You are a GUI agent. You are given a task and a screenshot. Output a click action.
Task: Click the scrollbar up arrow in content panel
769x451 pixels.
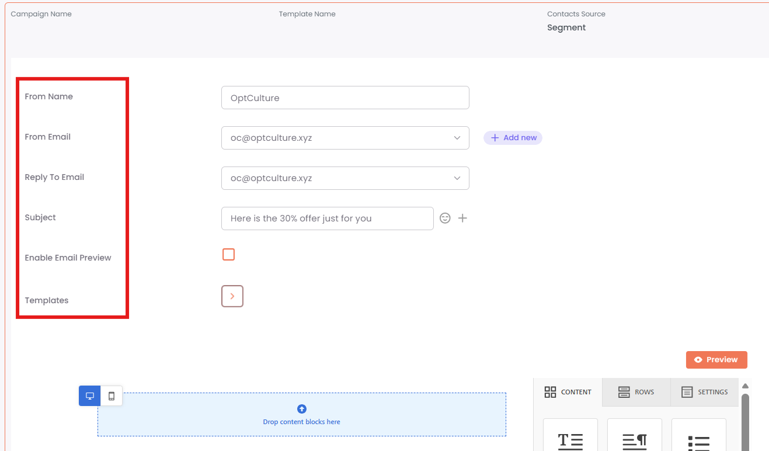point(745,386)
